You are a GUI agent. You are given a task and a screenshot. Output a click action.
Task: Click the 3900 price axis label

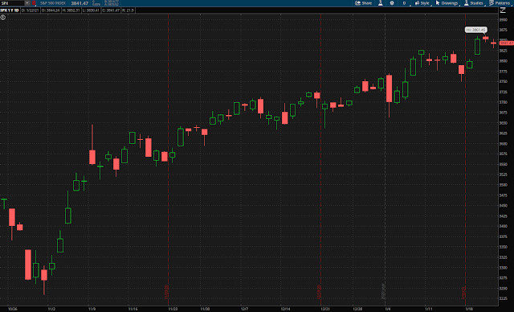pyautogui.click(x=504, y=19)
